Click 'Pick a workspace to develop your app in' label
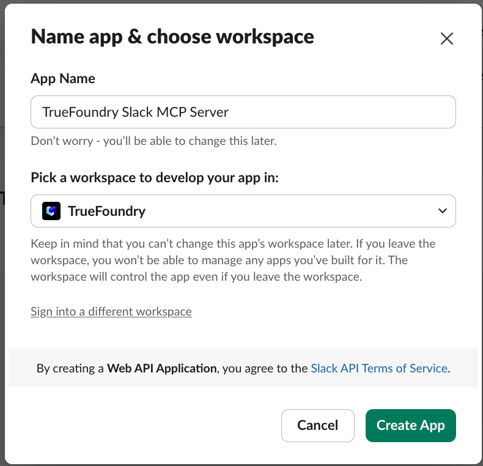Viewport: 483px width, 466px height. click(x=155, y=178)
